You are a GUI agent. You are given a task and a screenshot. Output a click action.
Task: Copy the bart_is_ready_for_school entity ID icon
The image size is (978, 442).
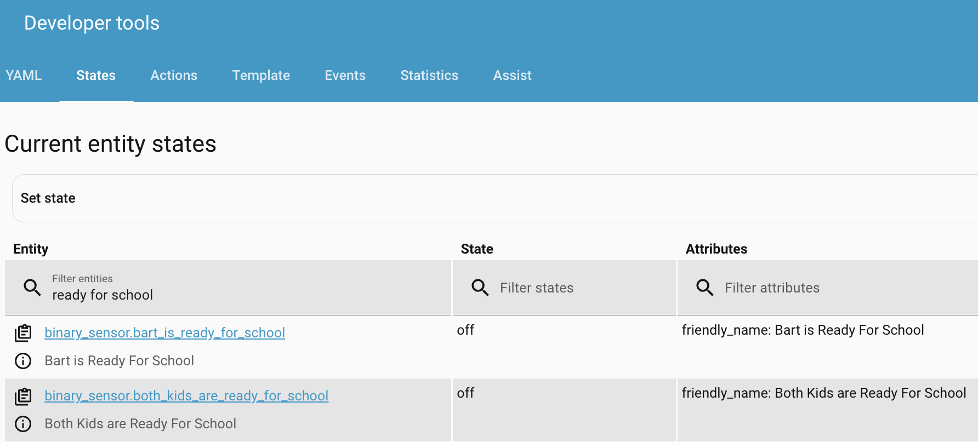(23, 333)
